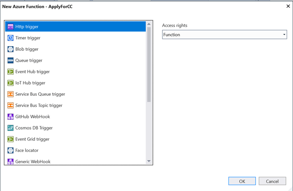Image resolution: width=293 pixels, height=191 pixels.
Task: Click the IoT Hub trigger icon
Action: [x=10, y=83]
